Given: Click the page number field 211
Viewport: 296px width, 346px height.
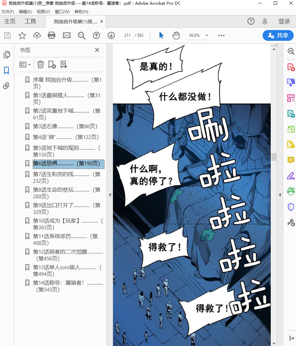Looking at the screenshot, I should pos(127,35).
